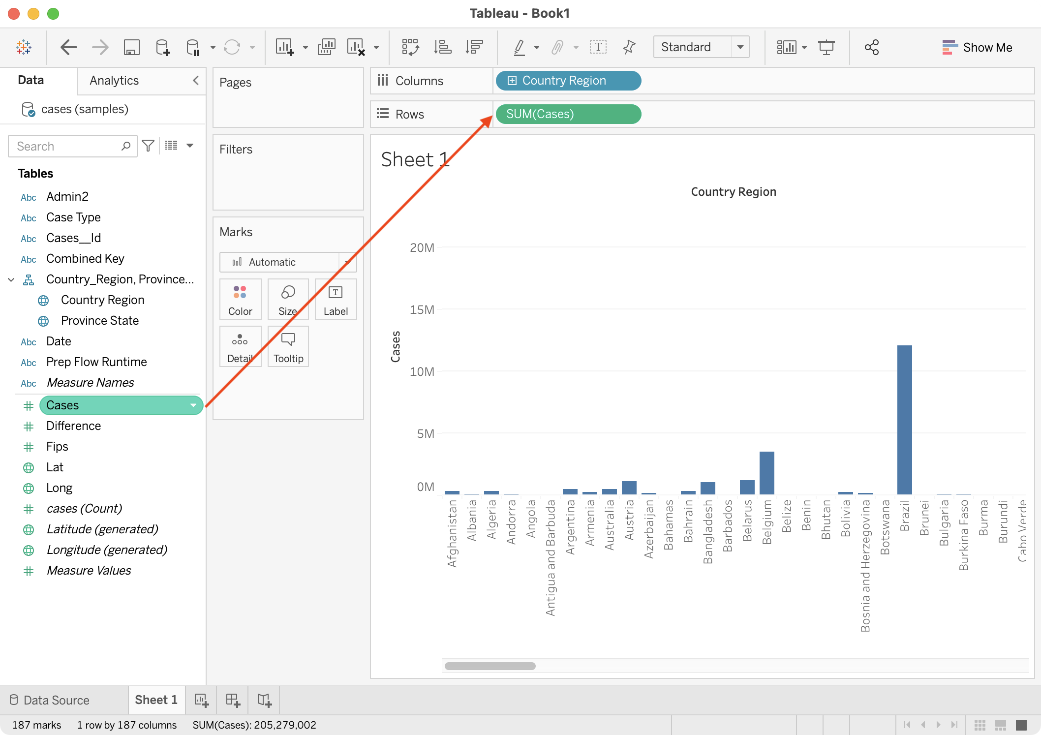Click the Share workbook icon
Screen dimensions: 1041x735
[871, 47]
